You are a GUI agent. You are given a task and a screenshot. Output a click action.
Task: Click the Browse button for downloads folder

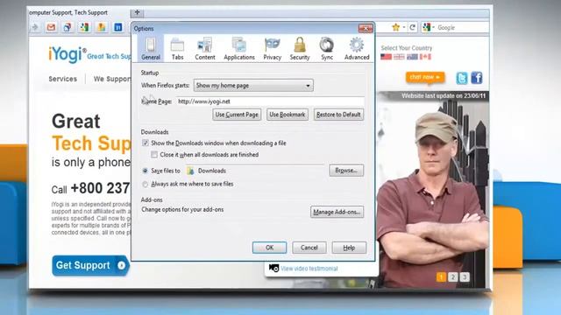point(346,171)
